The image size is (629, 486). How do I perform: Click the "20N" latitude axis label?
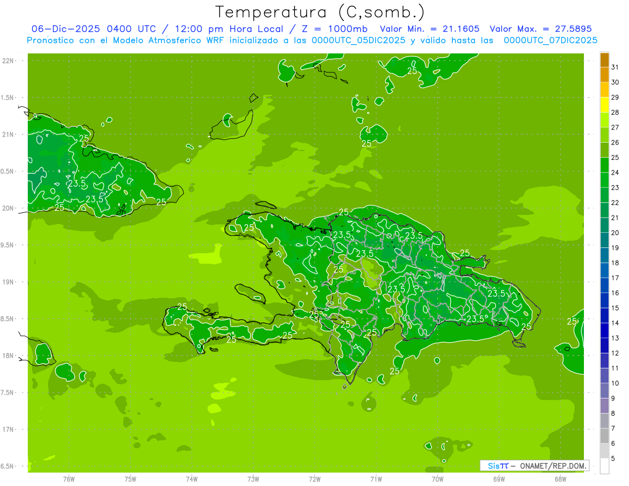pos(9,208)
